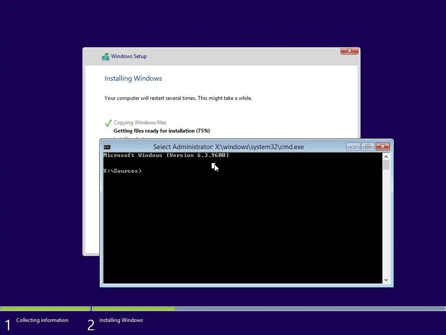
Task: Click the 'Installing Windows' stage label at bottom
Action: click(x=121, y=320)
